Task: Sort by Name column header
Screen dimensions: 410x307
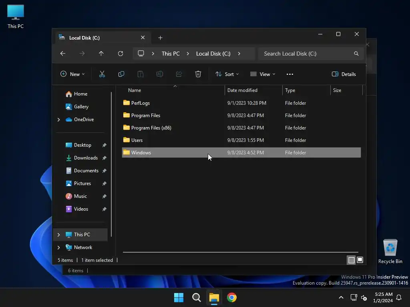Action: click(x=173, y=90)
